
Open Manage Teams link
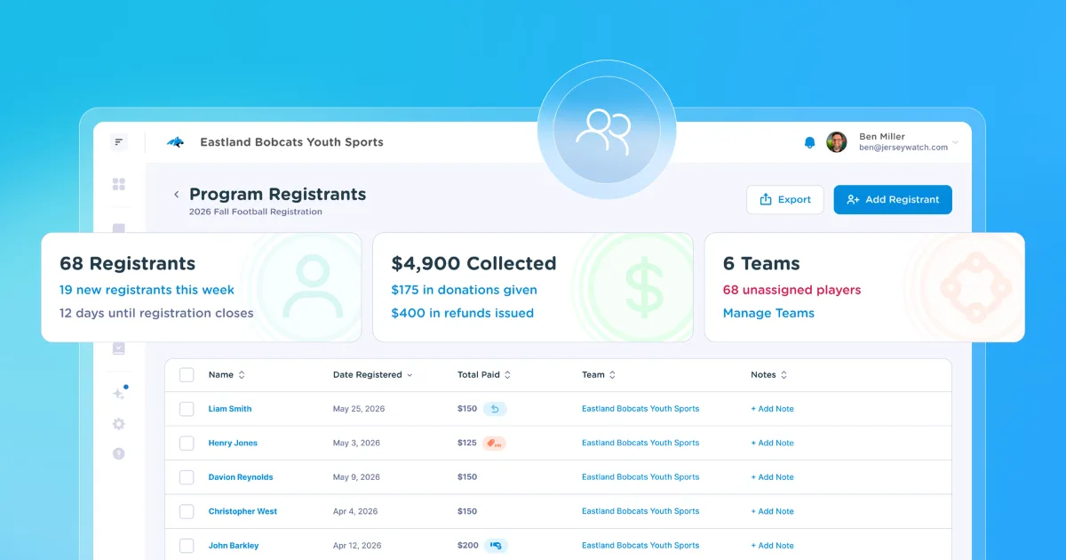click(768, 313)
